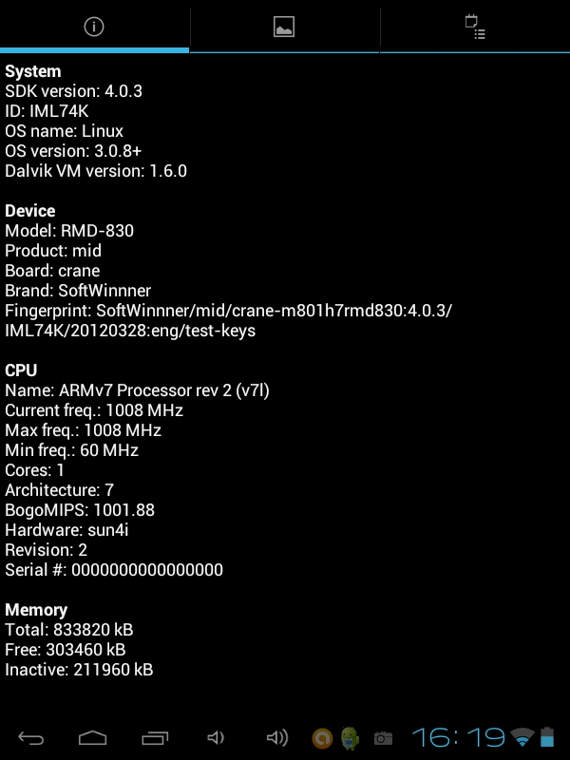Tap the CPU section heading
Screen dimensions: 570x760
tap(21, 370)
